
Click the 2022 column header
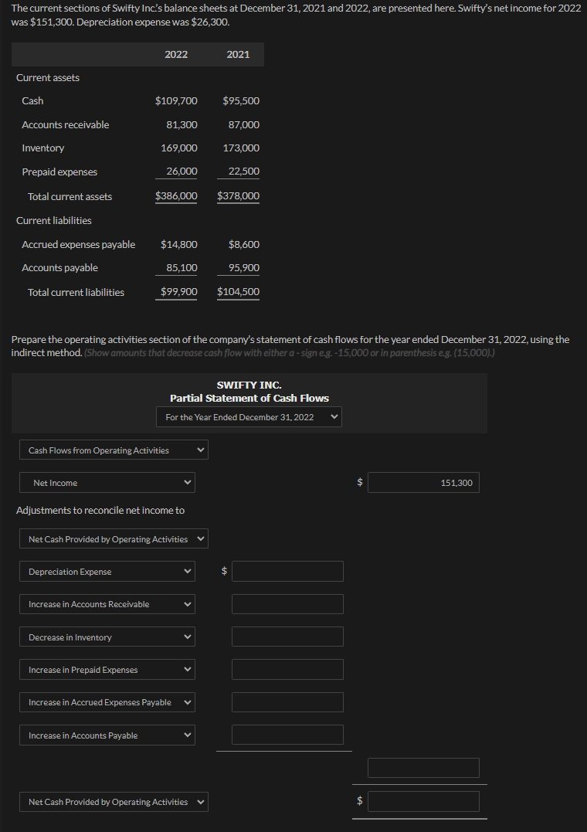click(176, 54)
